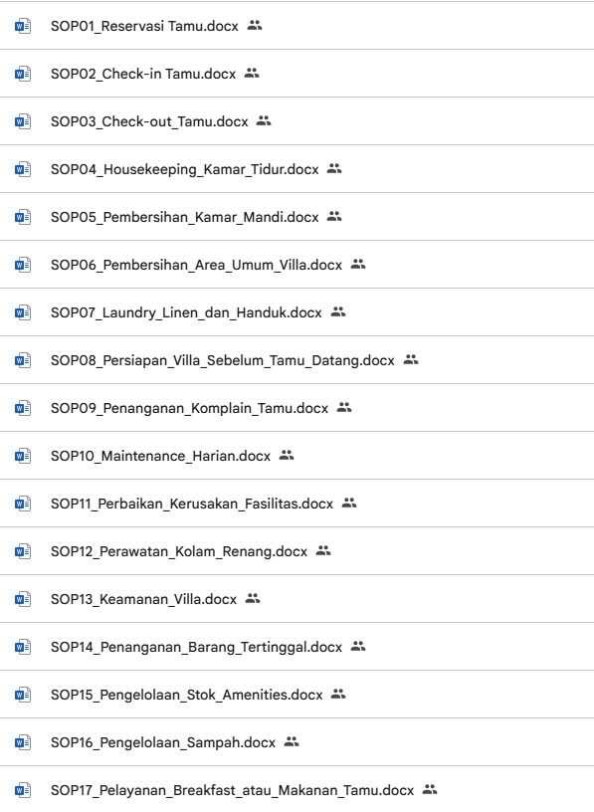Click shared icon after SOP12_Perawatan_Kolam_Renang.docx

point(323,550)
